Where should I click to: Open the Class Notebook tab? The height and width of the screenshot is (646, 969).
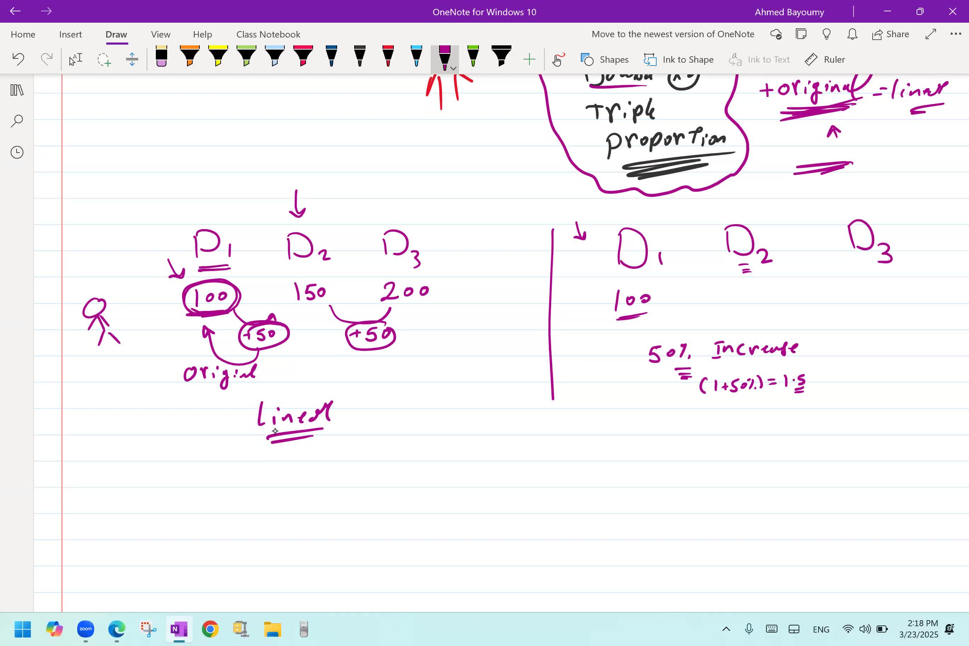[268, 34]
